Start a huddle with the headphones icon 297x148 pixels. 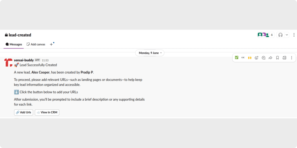[x=280, y=35]
